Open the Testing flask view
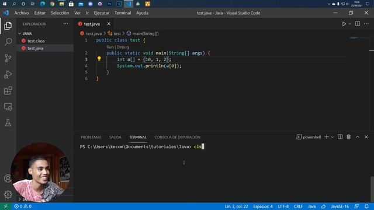Image resolution: width=374 pixels, height=210 pixels. pos(8,123)
